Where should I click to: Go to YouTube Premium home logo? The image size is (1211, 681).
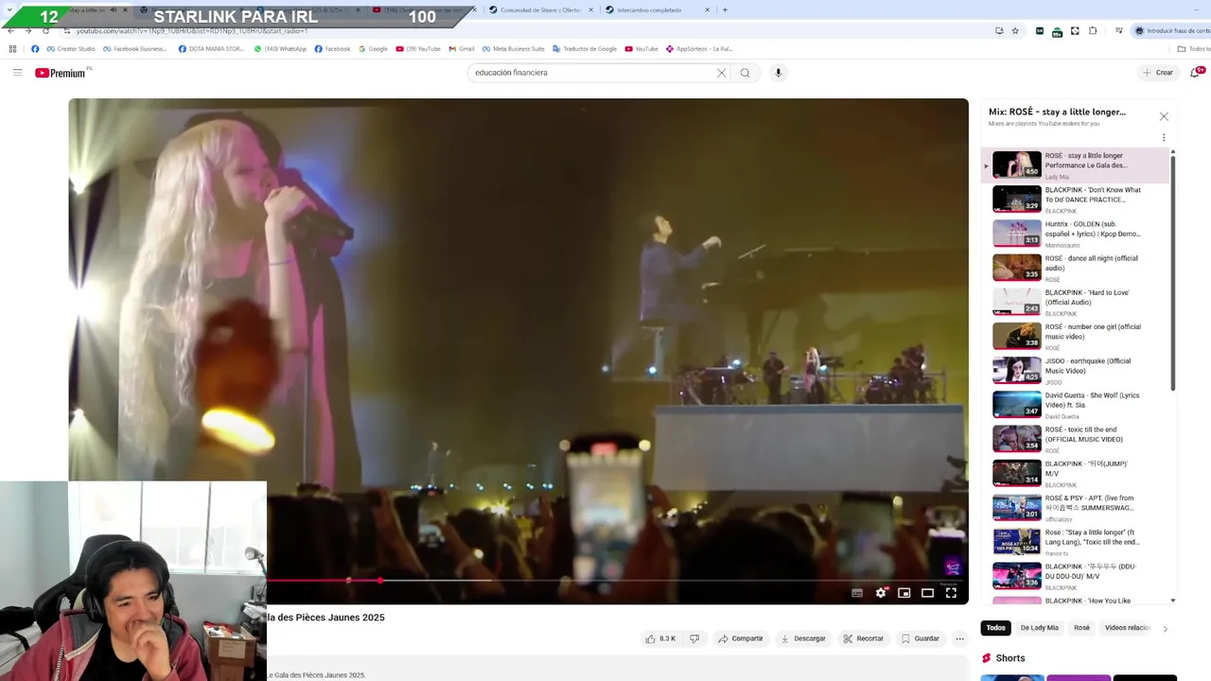click(61, 73)
